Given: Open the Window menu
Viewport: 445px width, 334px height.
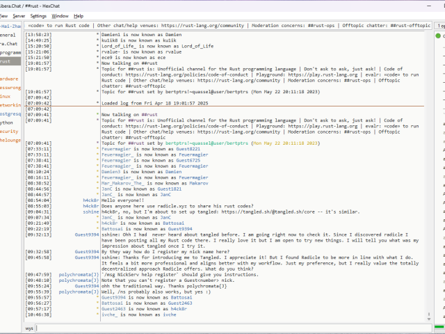Looking at the screenshot, I should (60, 15).
